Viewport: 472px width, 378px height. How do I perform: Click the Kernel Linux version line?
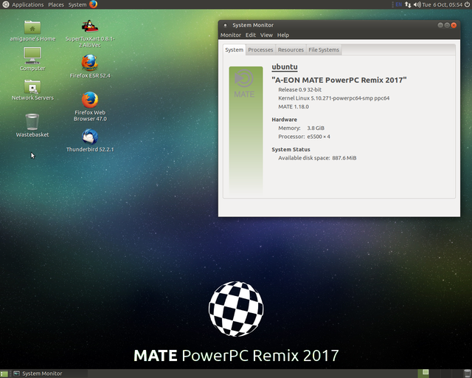[334, 98]
